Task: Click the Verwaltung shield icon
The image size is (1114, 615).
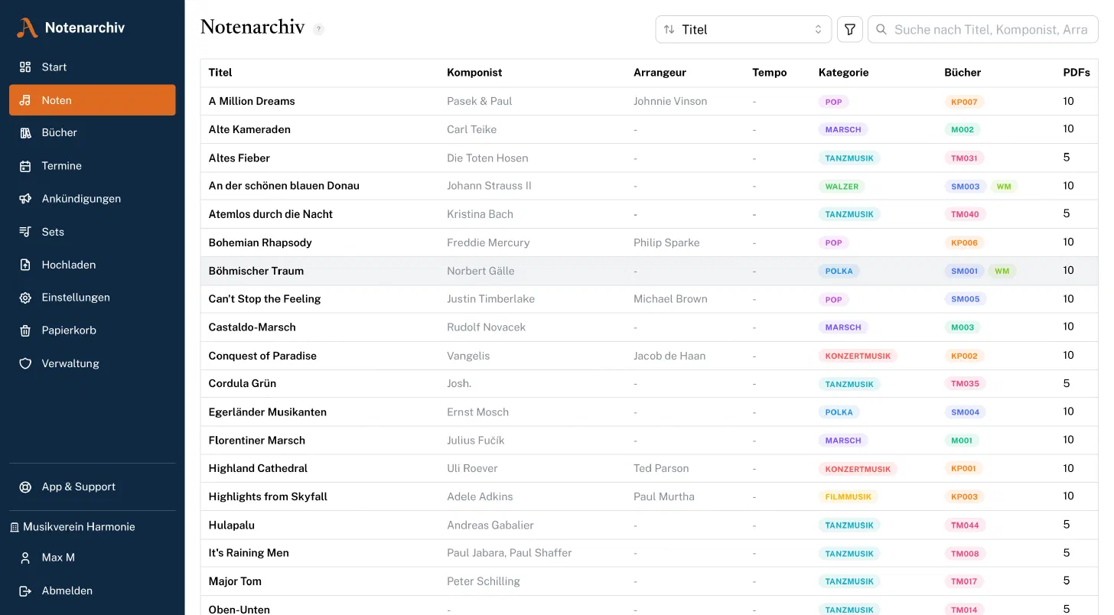Action: (25, 363)
